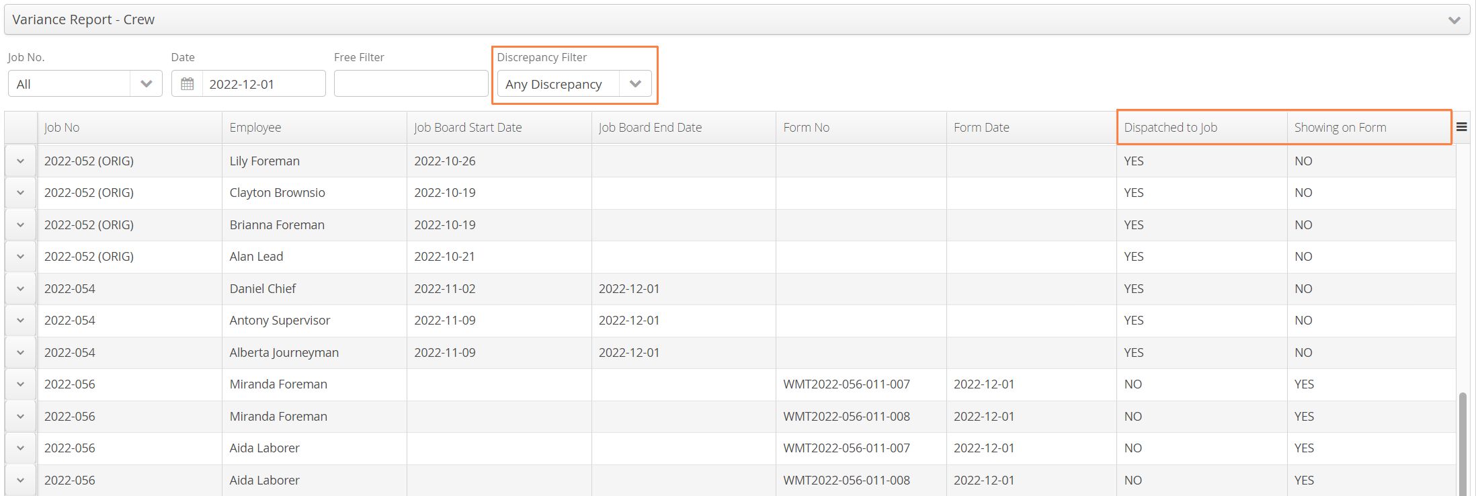The width and height of the screenshot is (1476, 496).
Task: Collapse the Variance Report - Crew panel
Action: coord(1454,20)
